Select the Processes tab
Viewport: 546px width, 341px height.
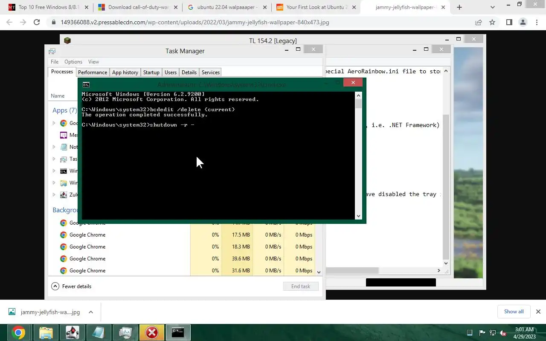pyautogui.click(x=62, y=72)
